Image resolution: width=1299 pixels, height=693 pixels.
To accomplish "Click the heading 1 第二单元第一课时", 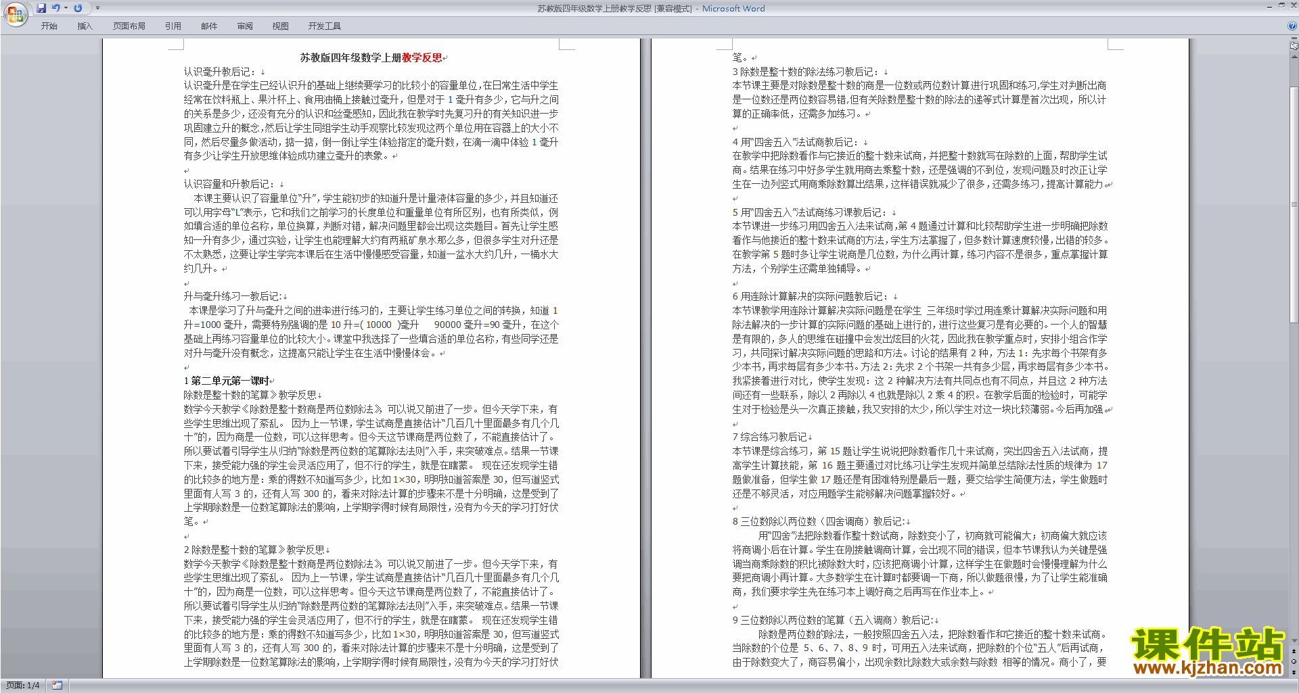I will (x=227, y=381).
